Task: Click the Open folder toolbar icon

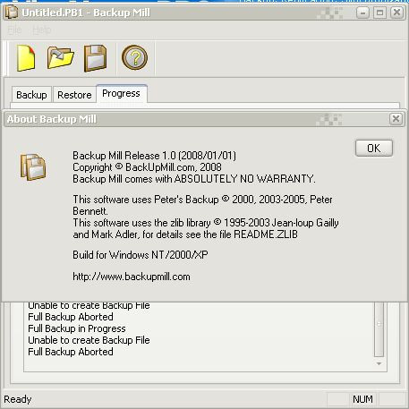Action: pyautogui.click(x=61, y=57)
